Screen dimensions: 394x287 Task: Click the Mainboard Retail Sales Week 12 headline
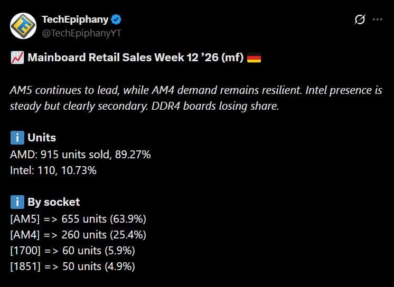click(136, 58)
